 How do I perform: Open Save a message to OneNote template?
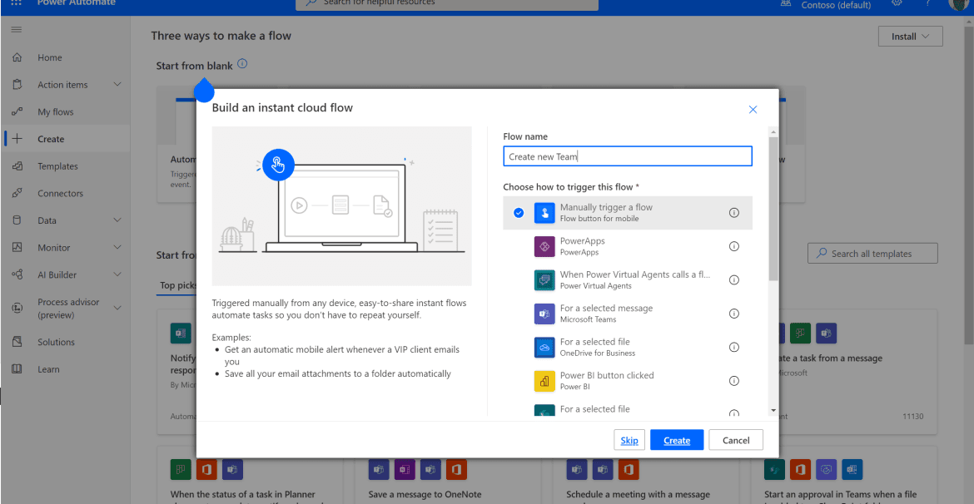(x=425, y=495)
